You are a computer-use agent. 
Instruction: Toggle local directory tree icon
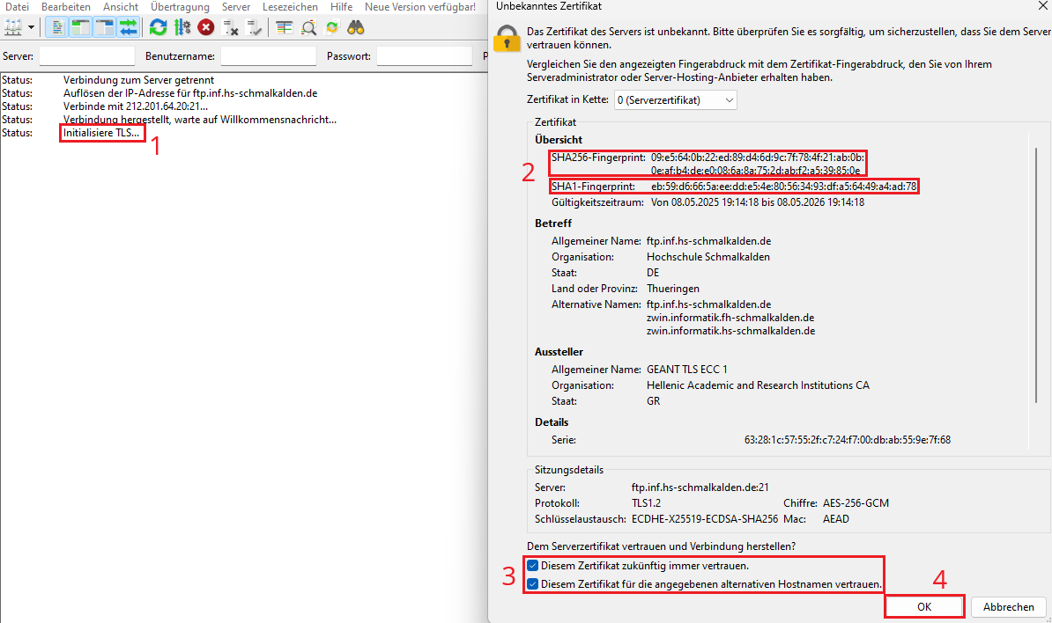81,27
